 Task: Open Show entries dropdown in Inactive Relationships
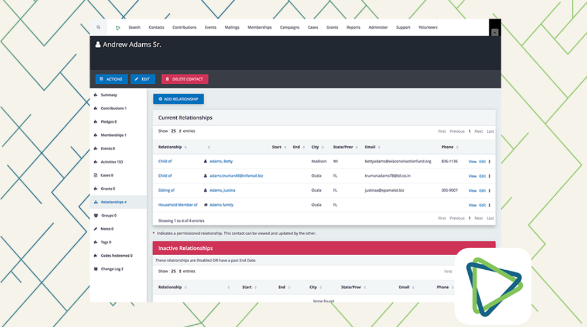coord(175,271)
